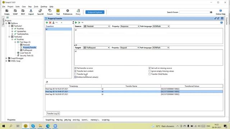
Task: Open PropertyTransfer editor help icon
Action: tap(221, 23)
